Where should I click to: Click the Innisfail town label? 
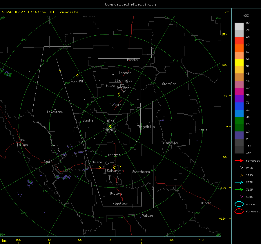(117, 105)
